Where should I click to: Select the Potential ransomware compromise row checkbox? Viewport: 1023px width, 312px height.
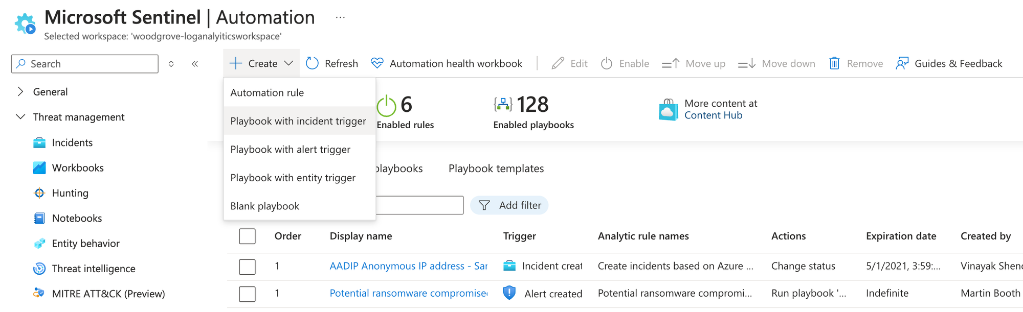click(x=247, y=294)
